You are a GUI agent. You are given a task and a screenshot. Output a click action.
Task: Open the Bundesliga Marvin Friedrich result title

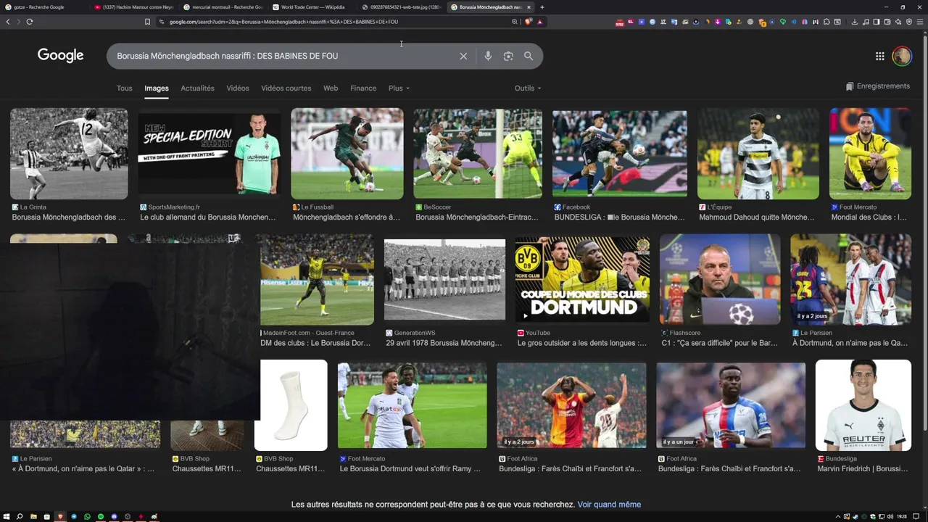point(863,469)
